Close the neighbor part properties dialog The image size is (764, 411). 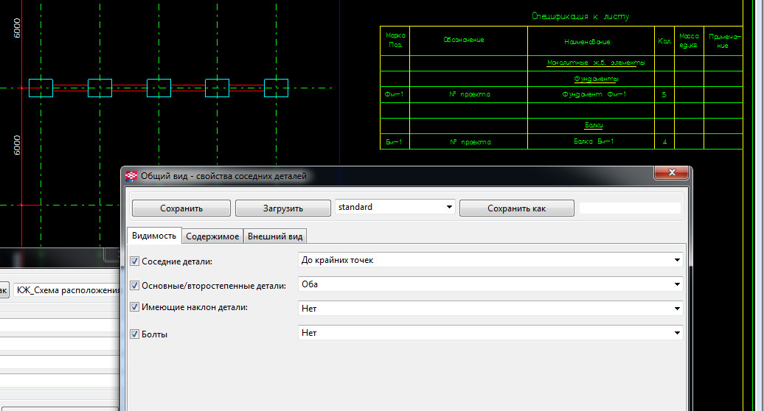(672, 172)
